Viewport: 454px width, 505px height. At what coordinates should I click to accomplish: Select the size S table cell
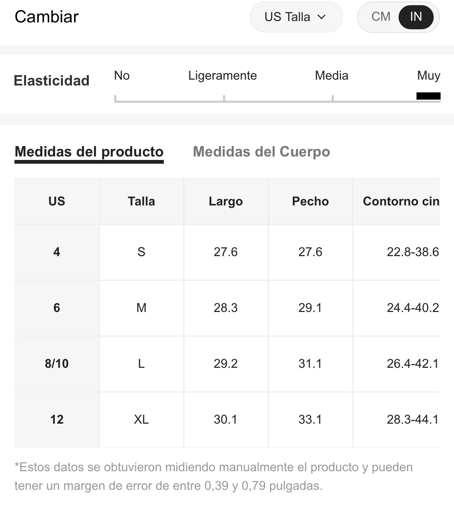click(141, 252)
